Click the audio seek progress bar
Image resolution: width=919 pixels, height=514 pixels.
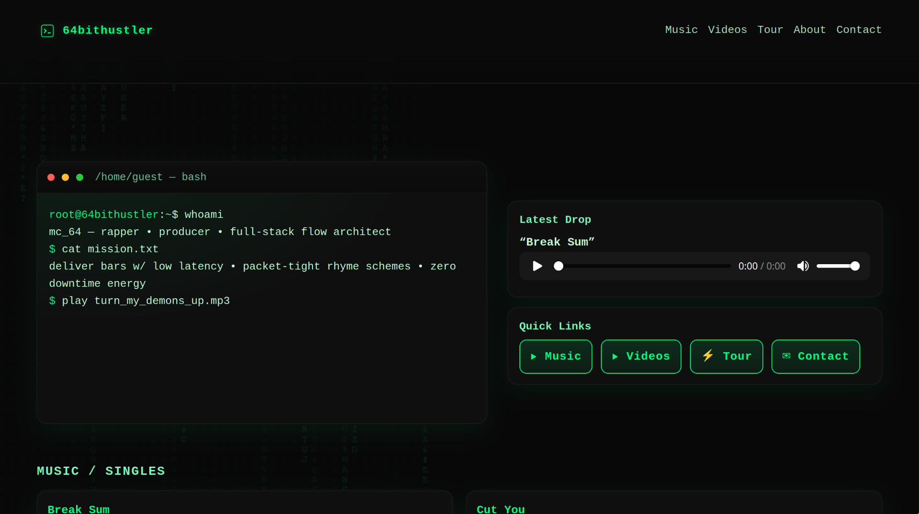[644, 266]
